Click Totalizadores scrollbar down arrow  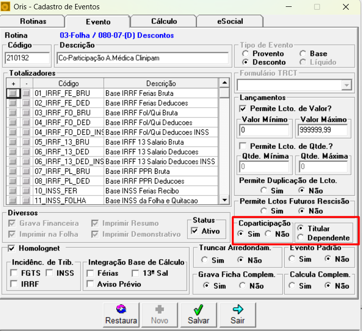point(224,200)
